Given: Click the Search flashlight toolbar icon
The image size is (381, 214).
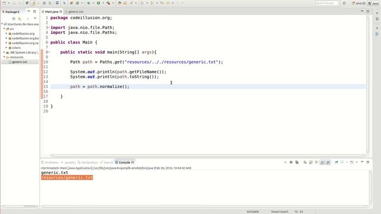Looking at the screenshot, I should click(x=131, y=3).
